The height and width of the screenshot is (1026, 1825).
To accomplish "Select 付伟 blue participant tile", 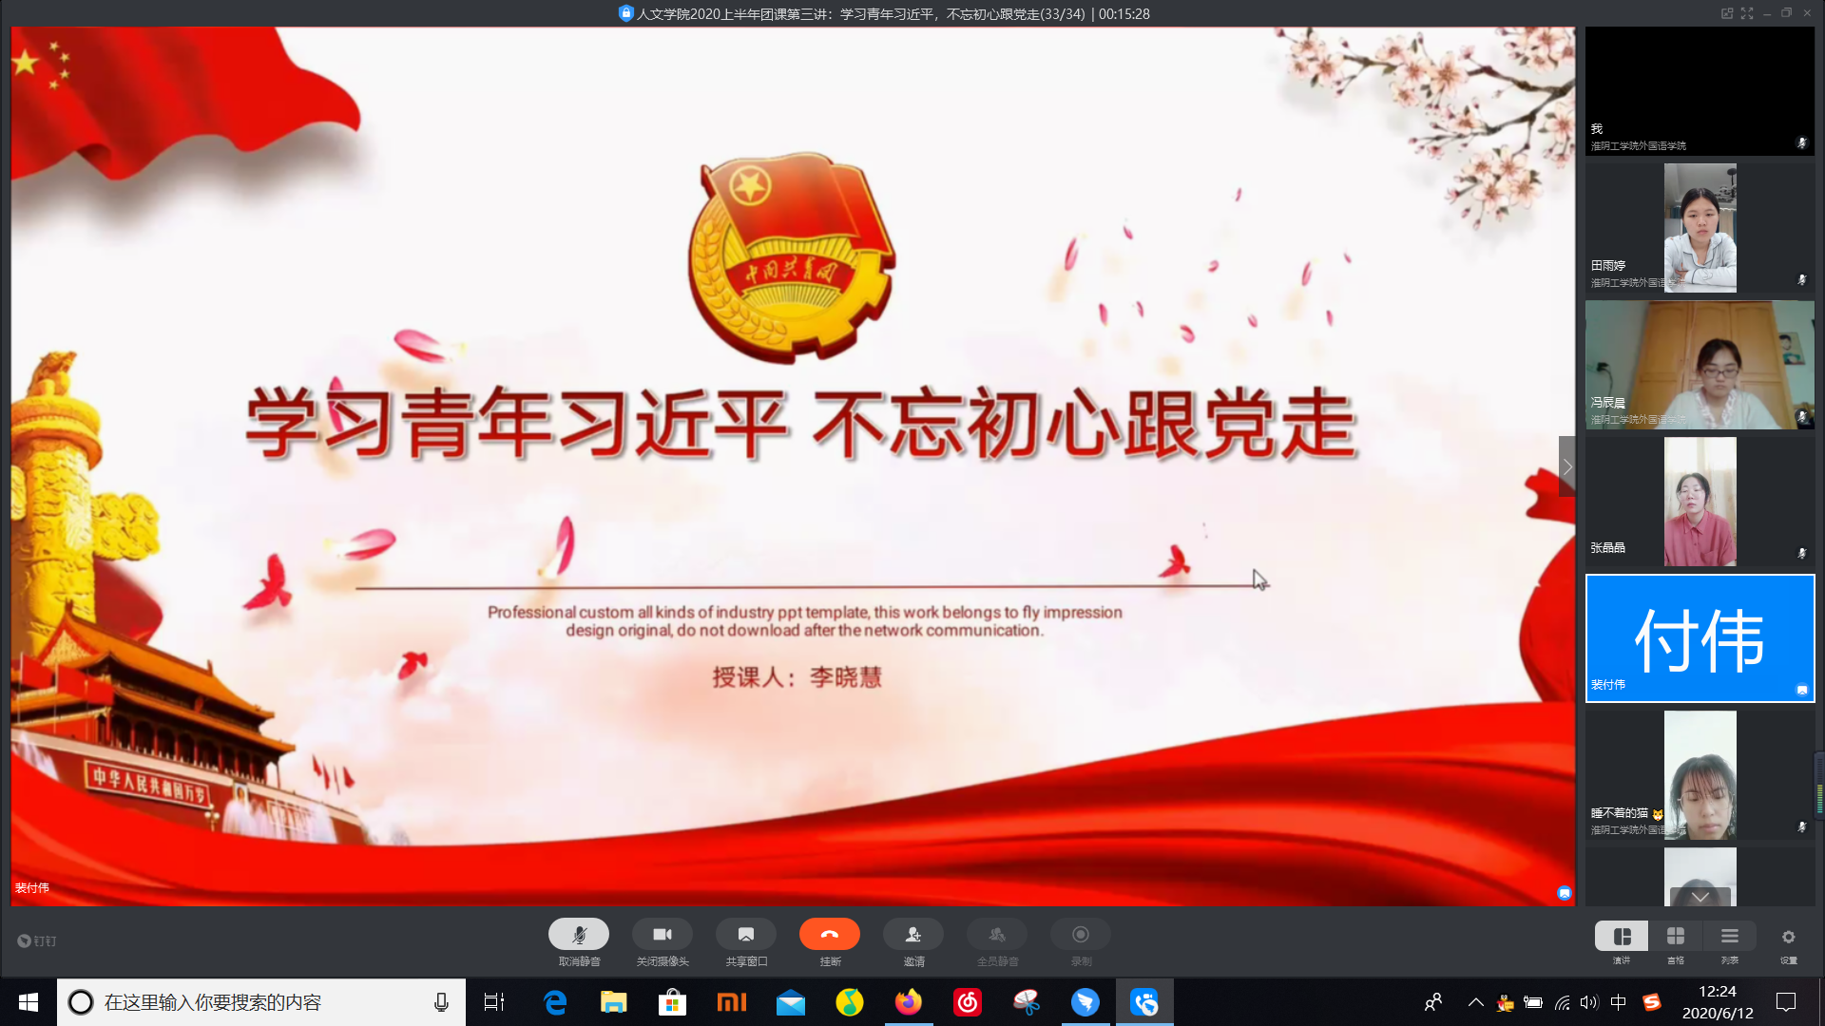I will 1700,638.
